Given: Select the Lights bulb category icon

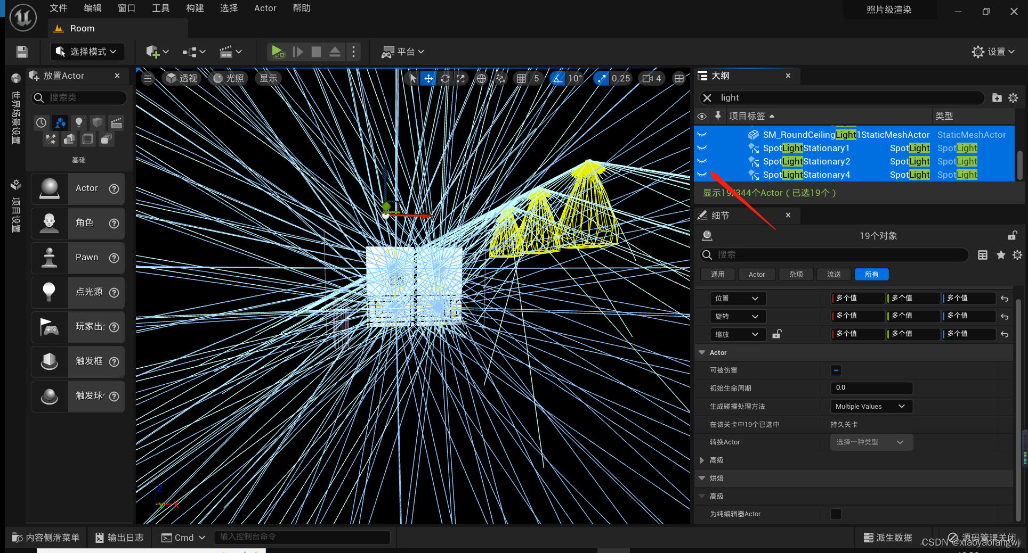Looking at the screenshot, I should coord(79,123).
